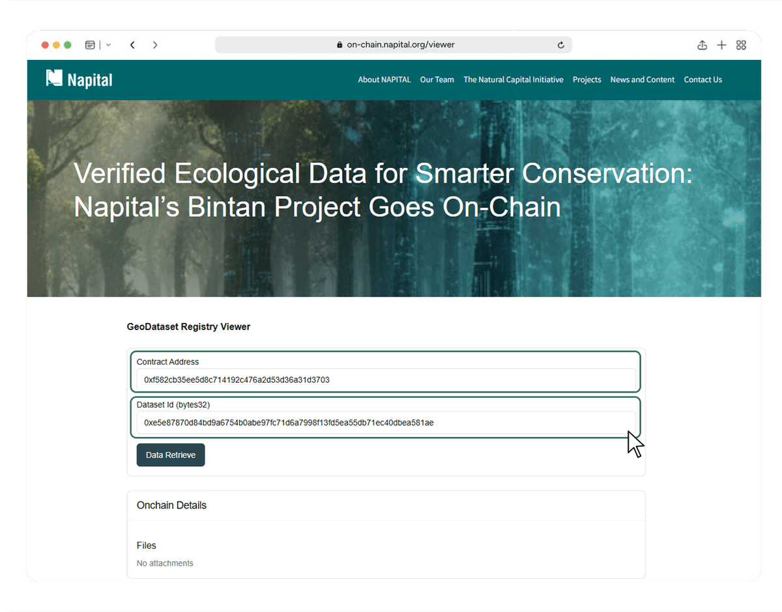
Task: Focus the Dataset Id (bytes32) field
Action: (x=386, y=423)
